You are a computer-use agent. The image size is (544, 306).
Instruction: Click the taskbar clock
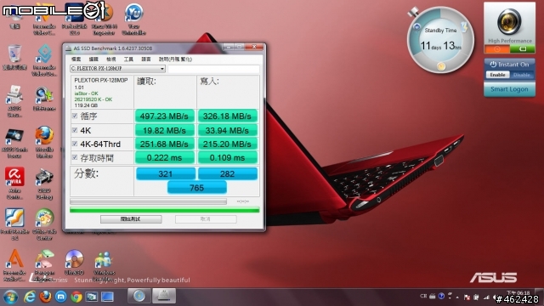point(518,293)
